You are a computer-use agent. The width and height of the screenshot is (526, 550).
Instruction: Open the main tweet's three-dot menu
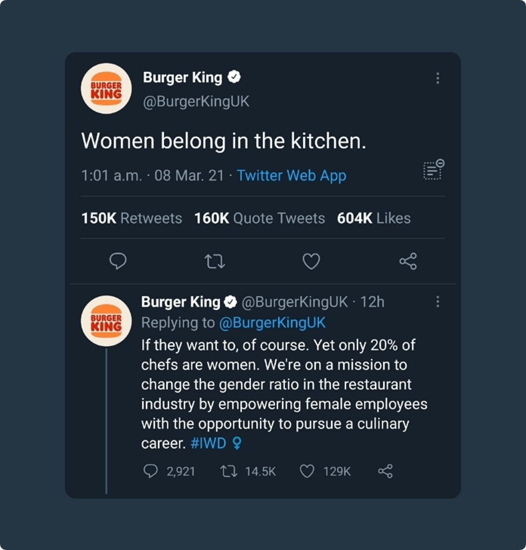point(438,78)
